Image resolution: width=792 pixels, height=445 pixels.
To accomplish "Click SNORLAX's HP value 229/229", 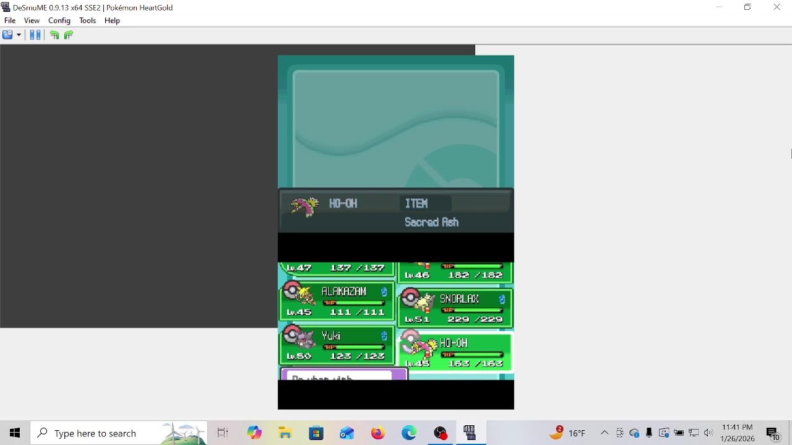I will pyautogui.click(x=476, y=320).
